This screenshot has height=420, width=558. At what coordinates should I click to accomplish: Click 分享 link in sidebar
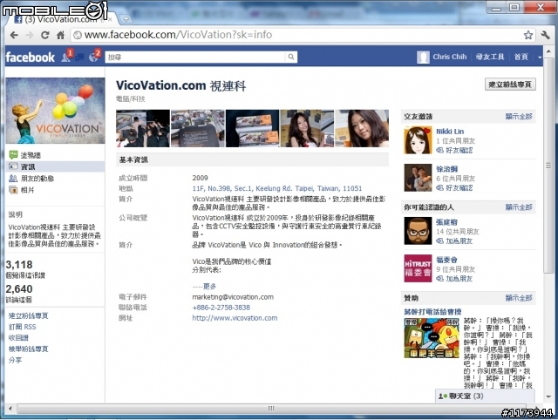[15, 360]
